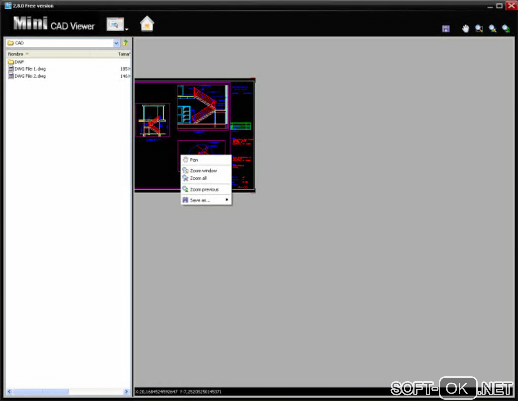Click the coordinates readout in status bar

pos(178,392)
